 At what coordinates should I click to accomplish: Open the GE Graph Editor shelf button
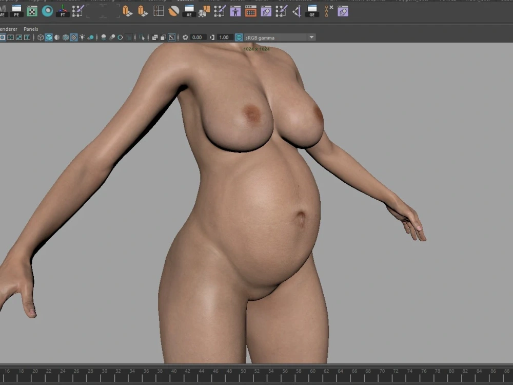click(312, 11)
